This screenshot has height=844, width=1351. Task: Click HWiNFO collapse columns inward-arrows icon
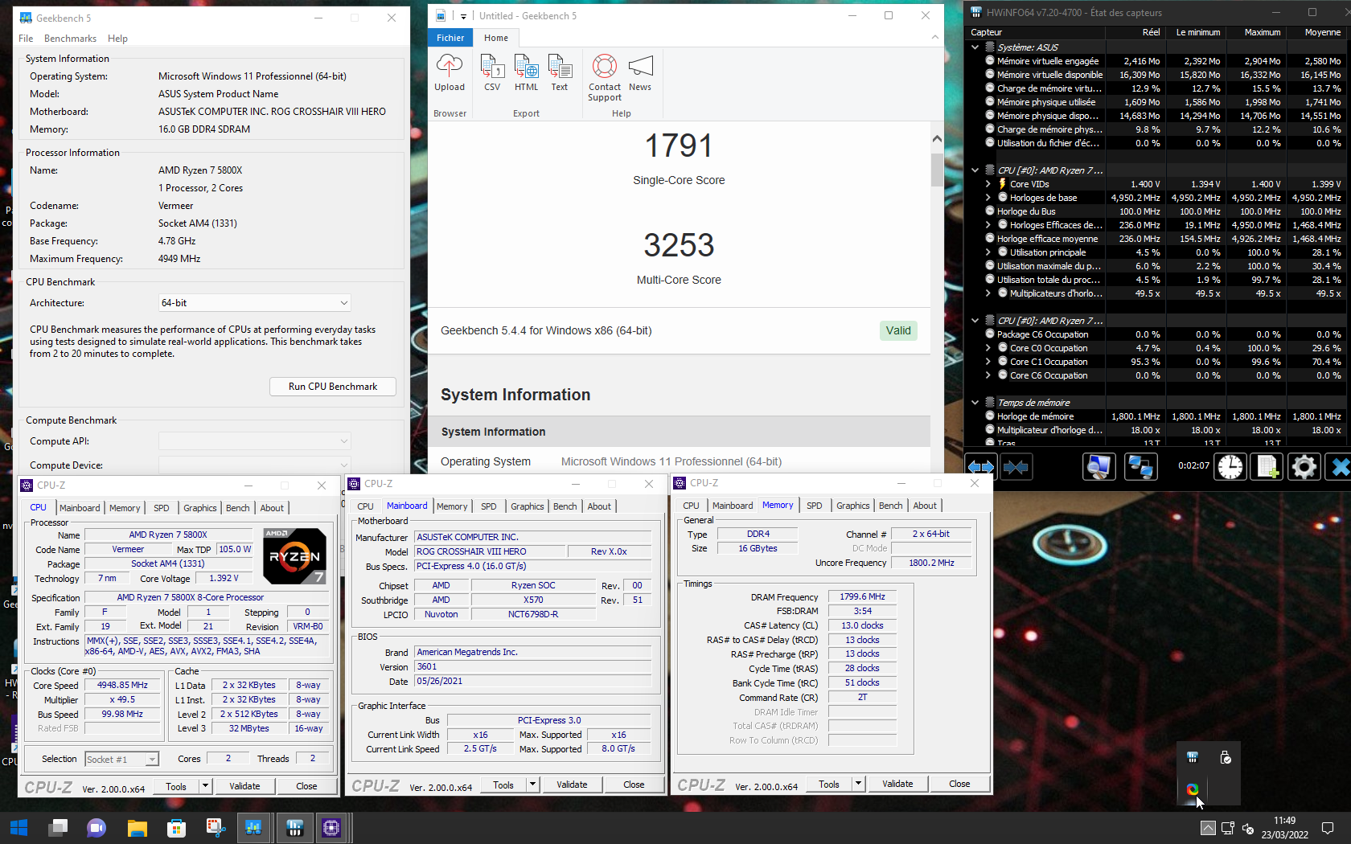pyautogui.click(x=1016, y=467)
